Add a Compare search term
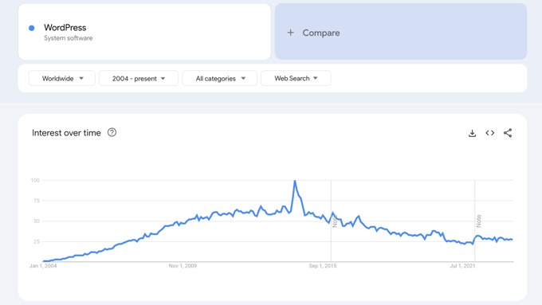 pos(401,32)
